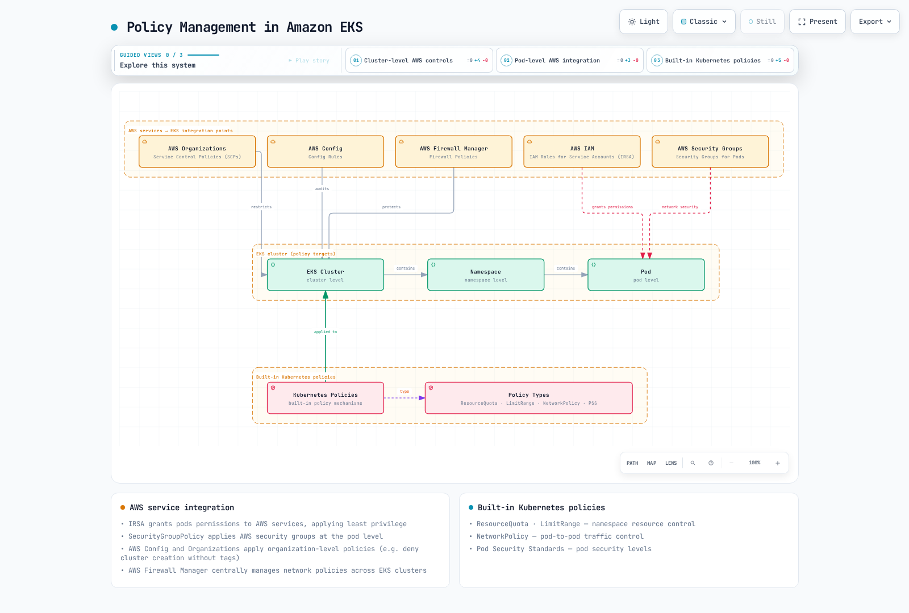This screenshot has height=613, width=909.
Task: Click the guided views progress bar
Action: (x=203, y=55)
